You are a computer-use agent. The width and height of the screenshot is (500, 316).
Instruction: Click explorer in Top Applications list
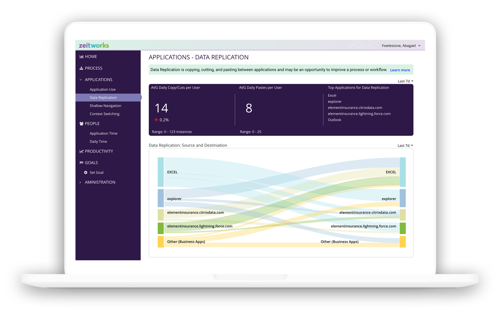click(x=335, y=102)
